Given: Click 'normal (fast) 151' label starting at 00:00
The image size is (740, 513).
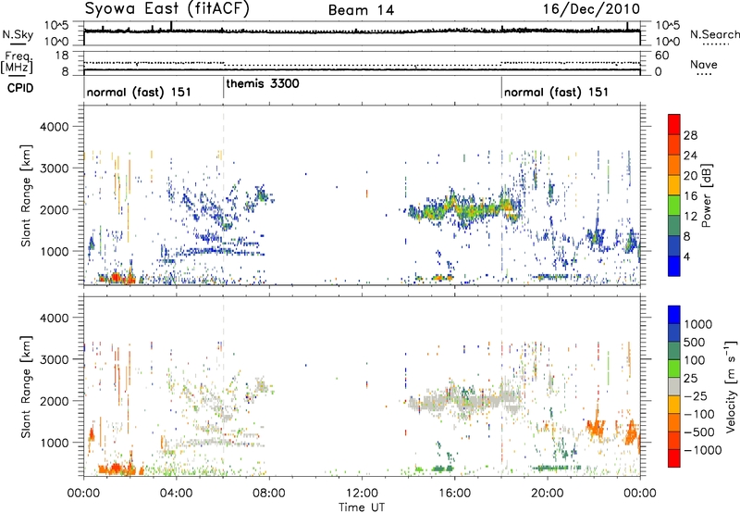Looking at the screenshot, I should [139, 92].
